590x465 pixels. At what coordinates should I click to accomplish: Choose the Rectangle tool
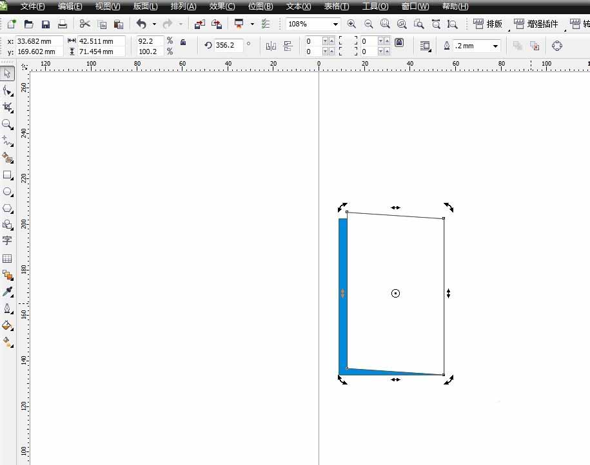(7, 175)
